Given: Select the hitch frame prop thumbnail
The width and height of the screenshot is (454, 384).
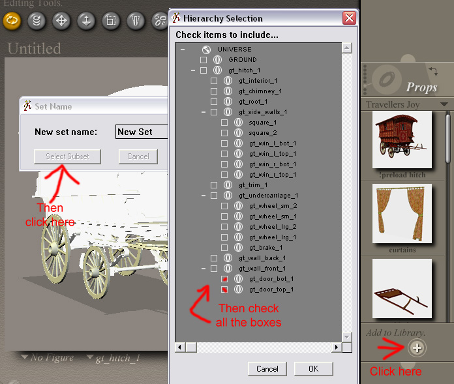Looking at the screenshot, I should click(402, 289).
